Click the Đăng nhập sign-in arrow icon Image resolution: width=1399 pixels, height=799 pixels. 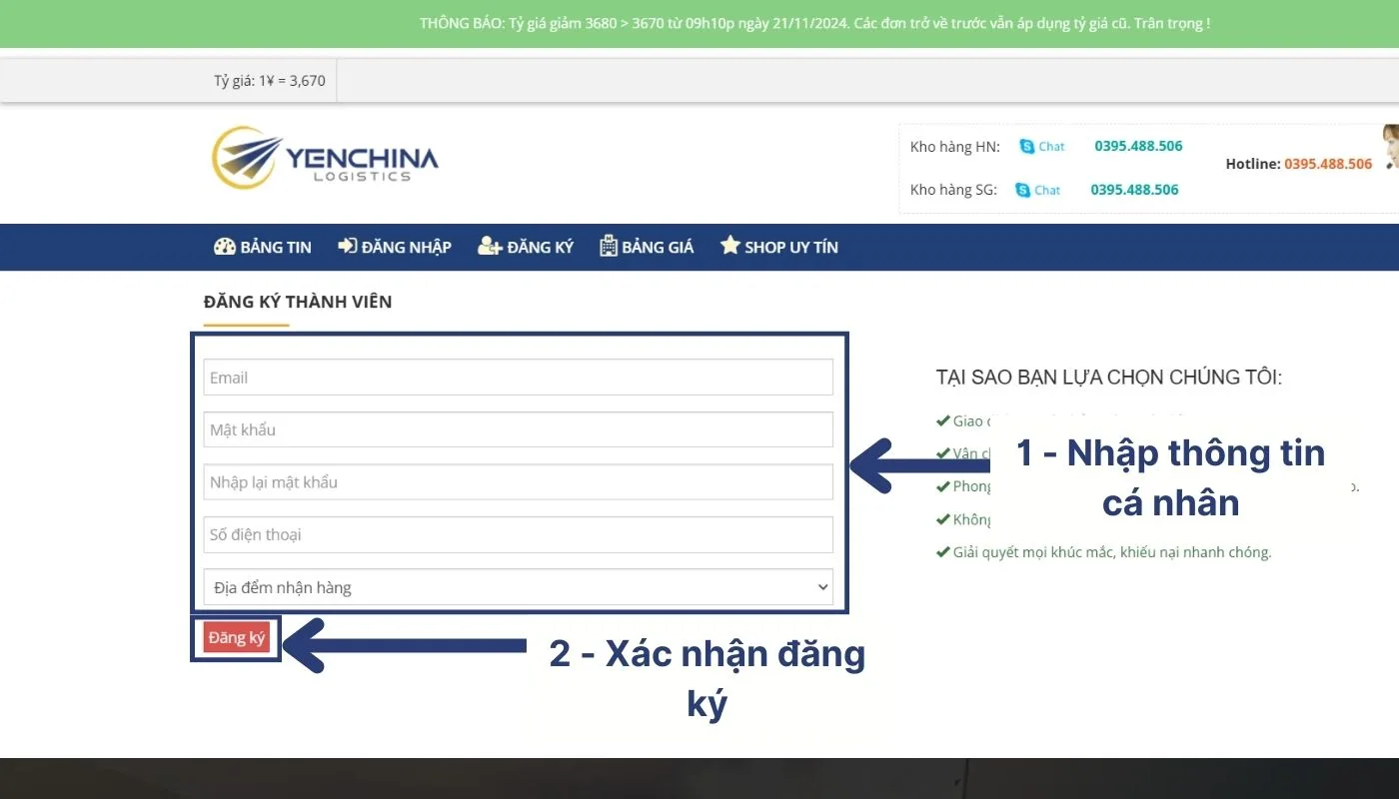[347, 246]
